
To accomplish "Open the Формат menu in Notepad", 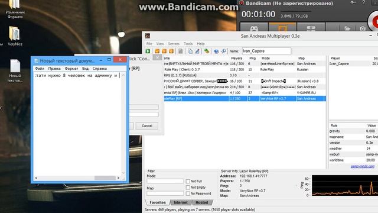I will pyautogui.click(x=71, y=69).
